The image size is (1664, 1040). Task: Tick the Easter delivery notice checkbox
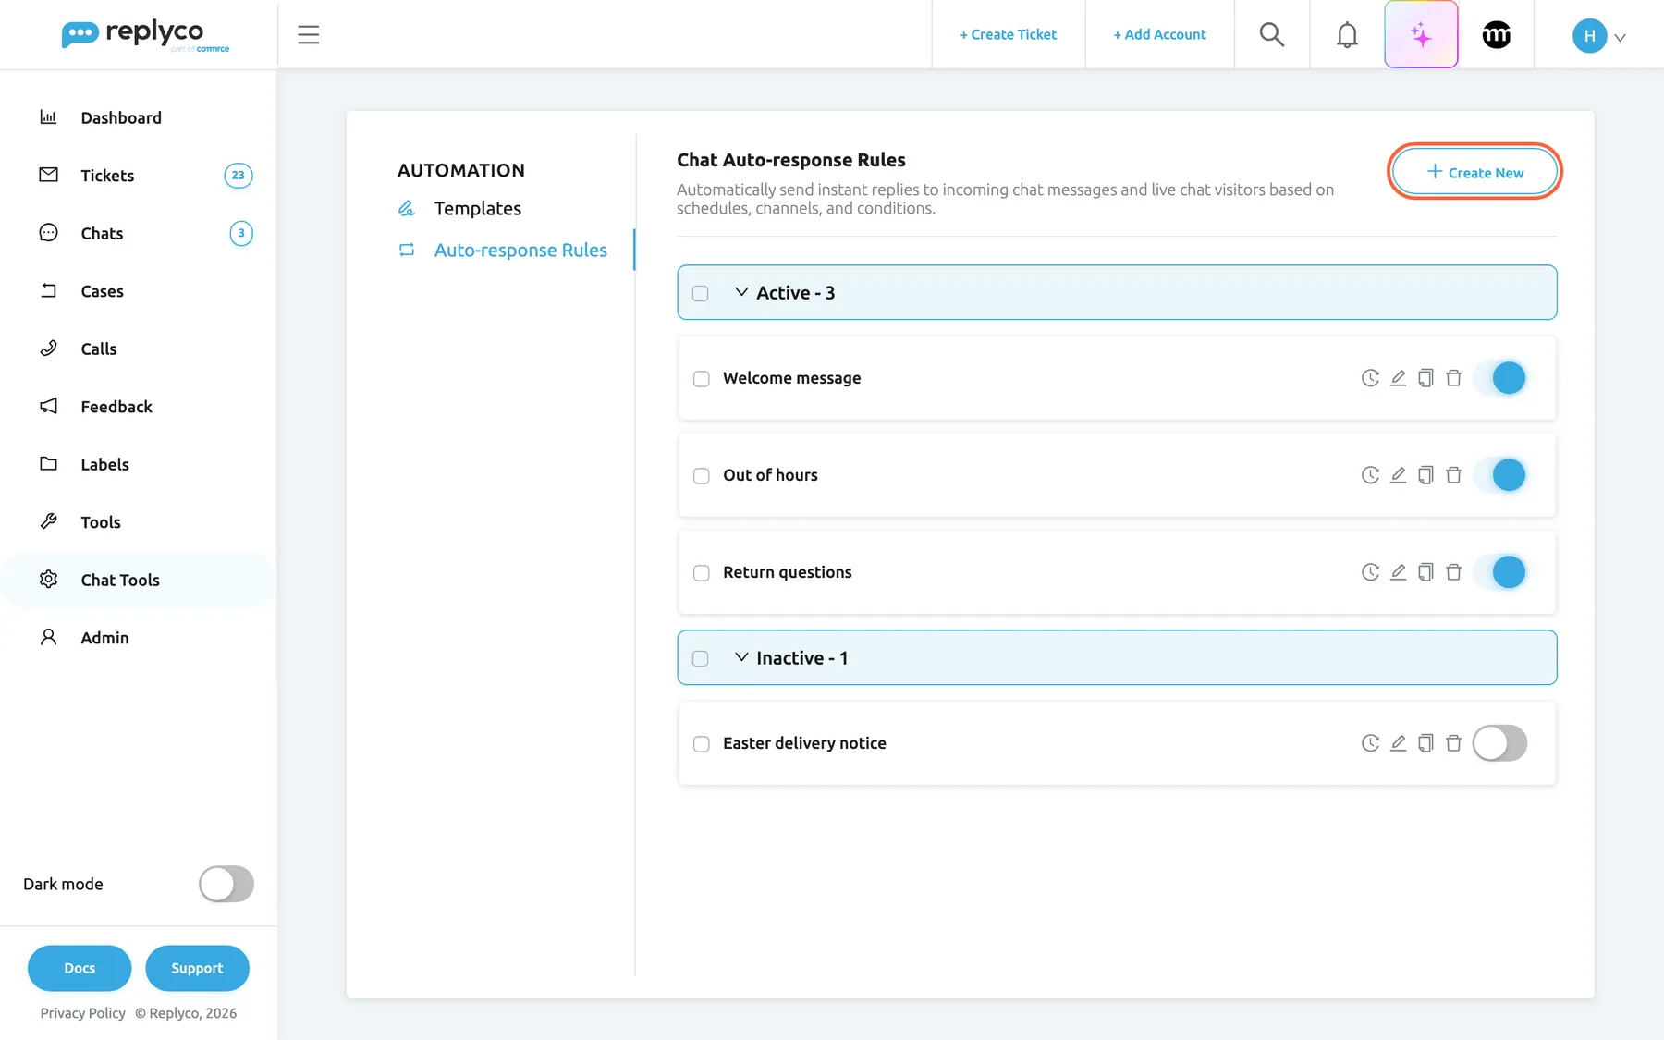click(702, 744)
